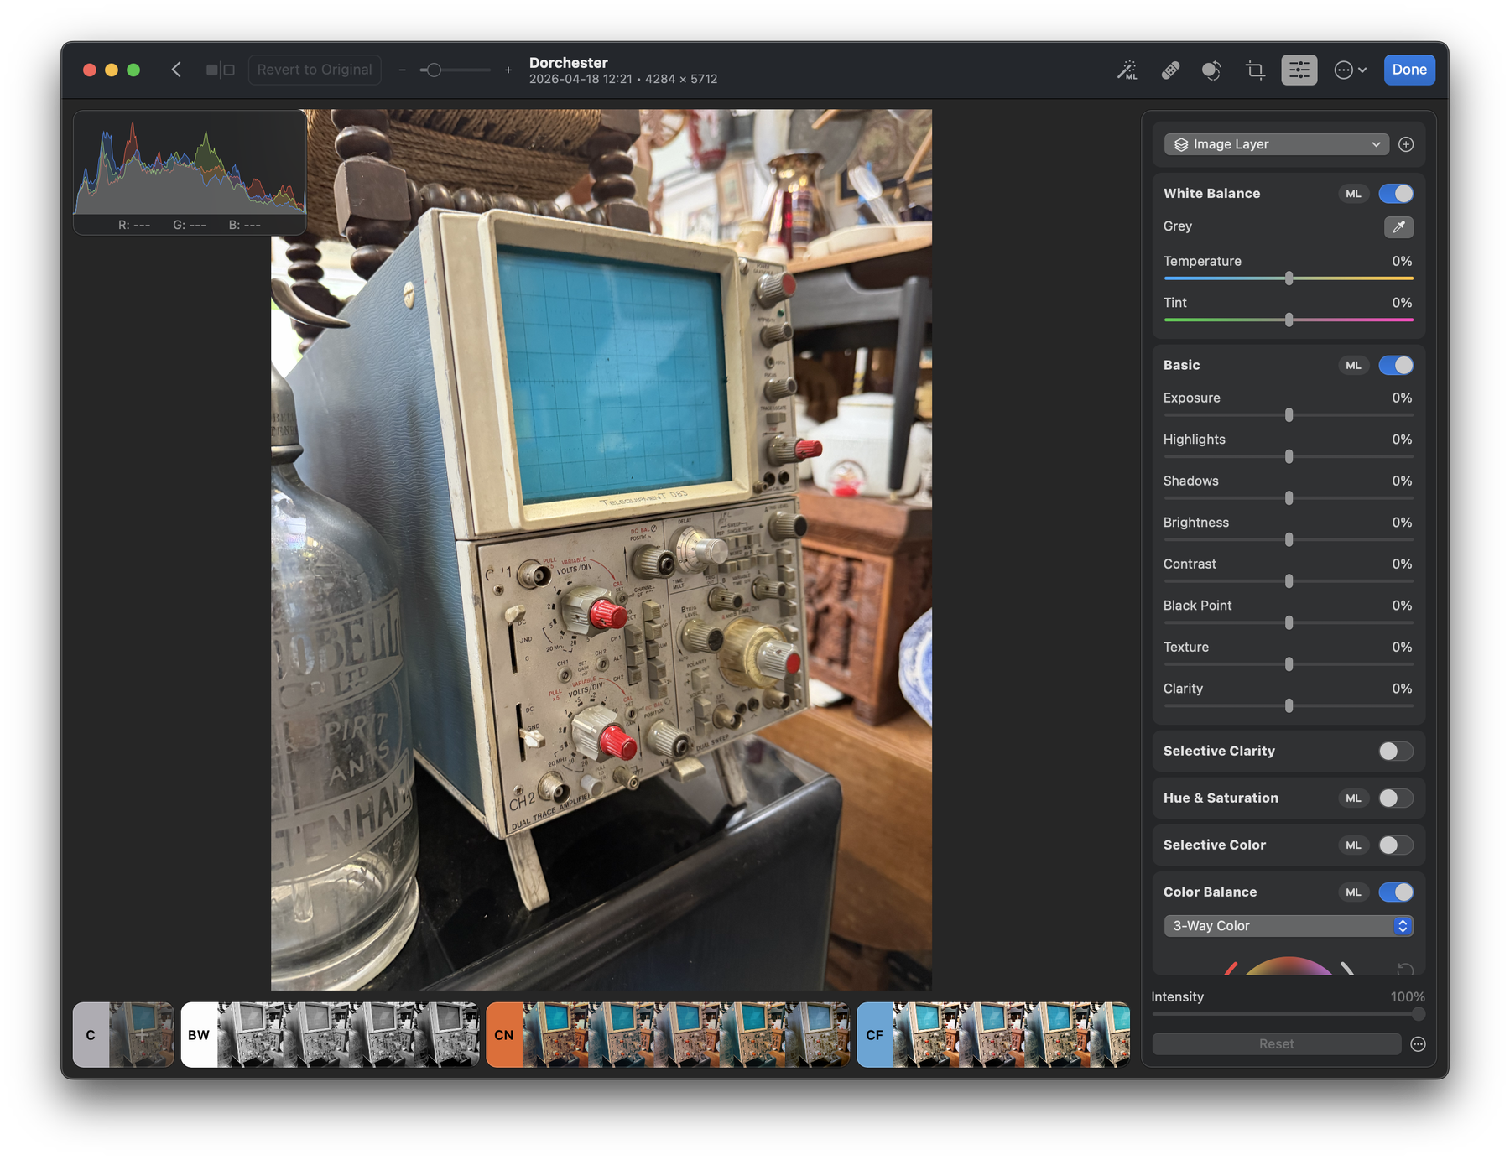Select the Crop tool
The width and height of the screenshot is (1510, 1160).
[x=1255, y=70]
